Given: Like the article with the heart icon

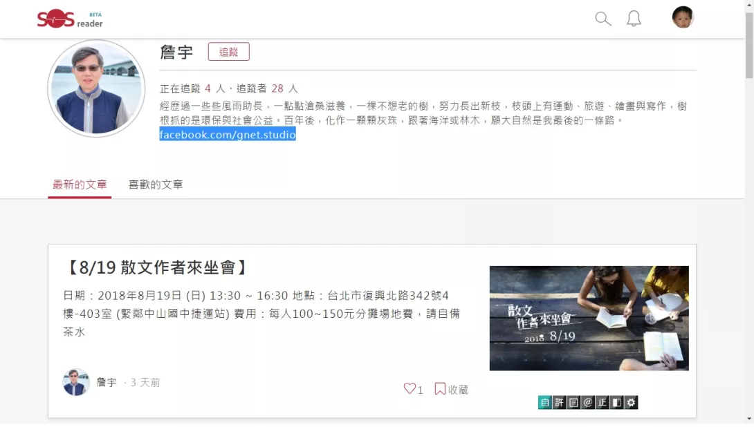Looking at the screenshot, I should pyautogui.click(x=410, y=388).
